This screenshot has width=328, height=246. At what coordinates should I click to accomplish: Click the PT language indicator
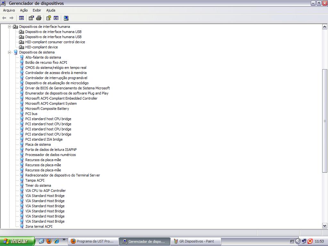tap(292, 242)
